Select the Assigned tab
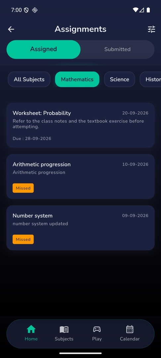This screenshot has width=161, height=358. [x=43, y=49]
